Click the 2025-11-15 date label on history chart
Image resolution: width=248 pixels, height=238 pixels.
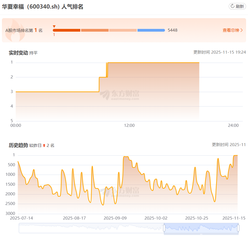(x=234, y=218)
